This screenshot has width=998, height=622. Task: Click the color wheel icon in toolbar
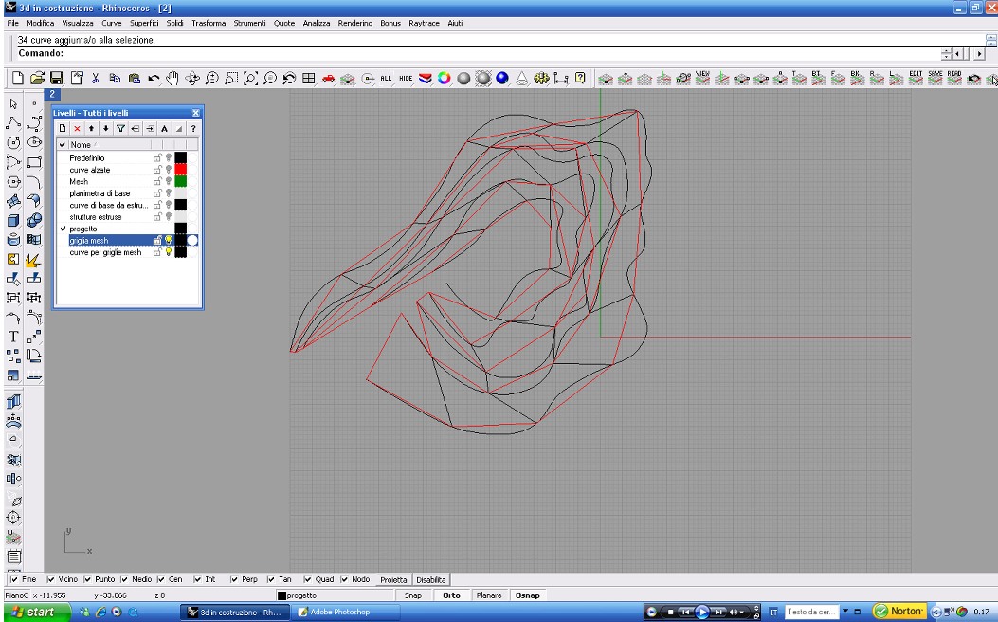tap(444, 80)
